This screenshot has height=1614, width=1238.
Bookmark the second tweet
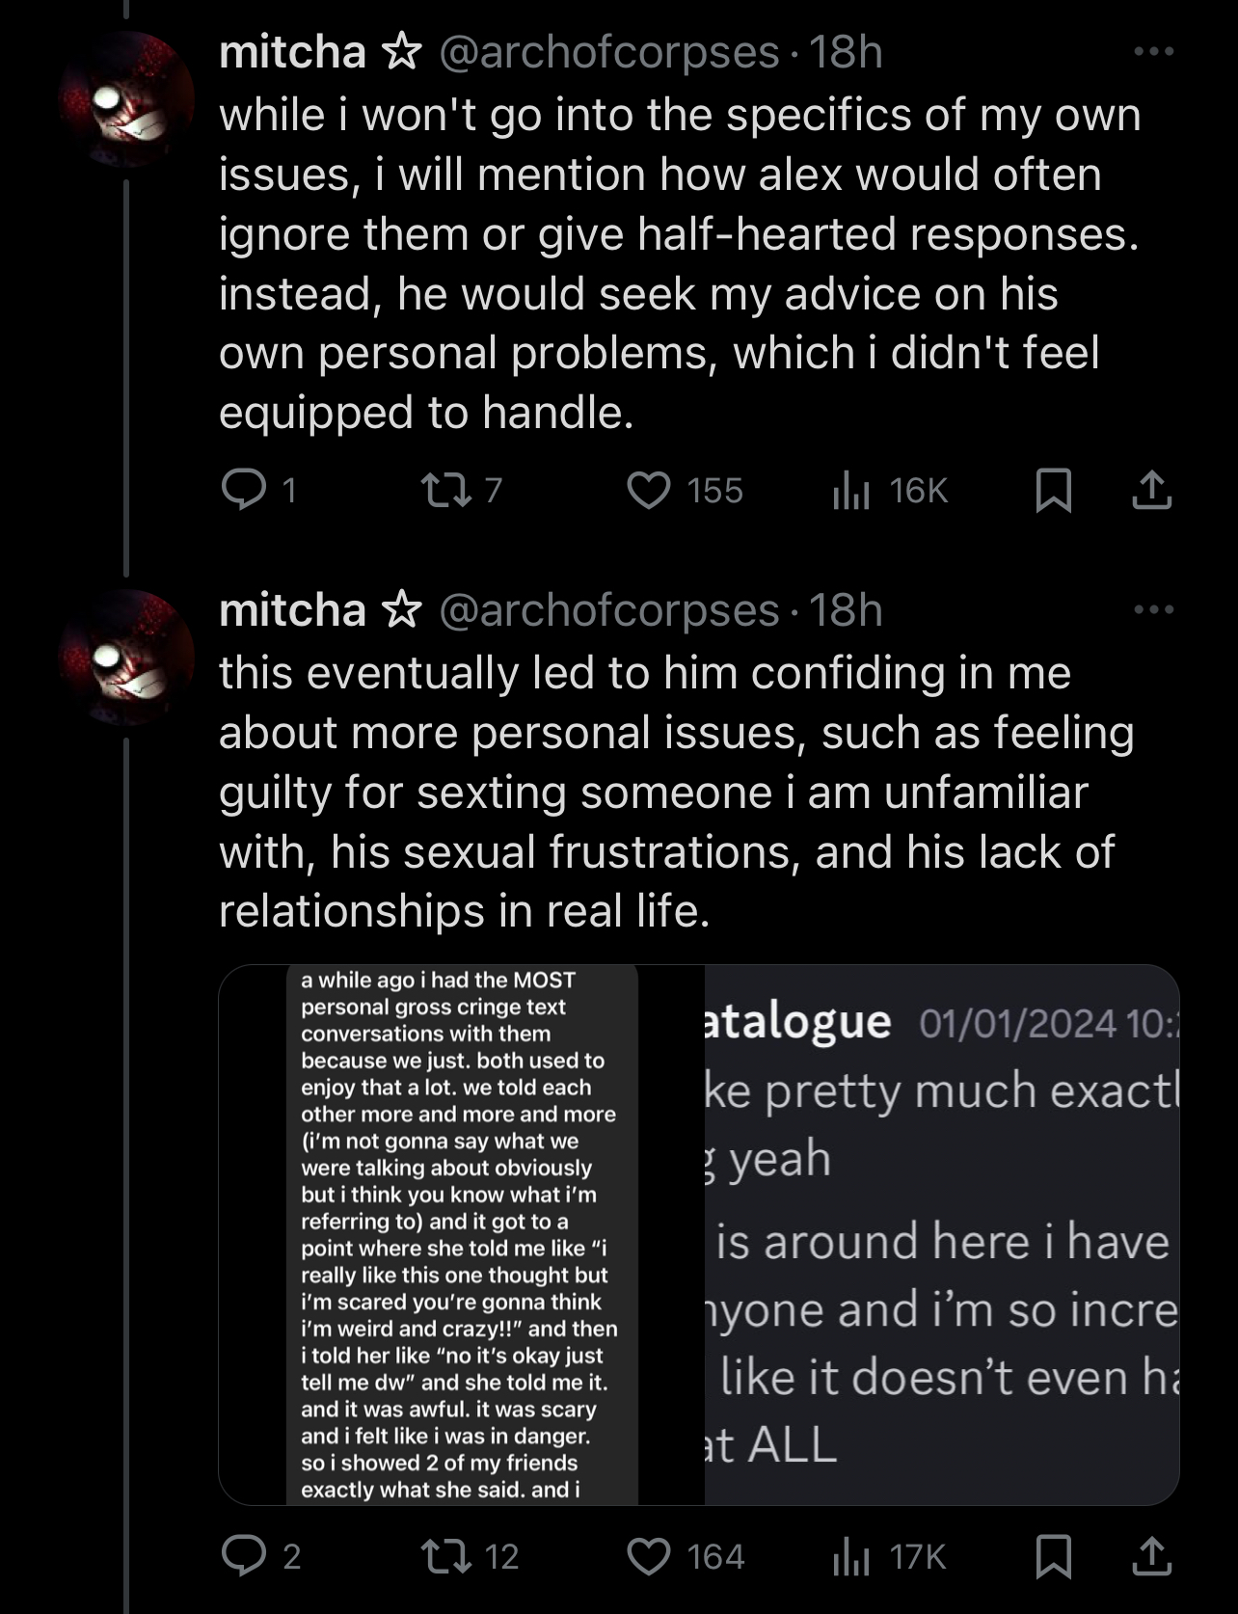click(1053, 1555)
